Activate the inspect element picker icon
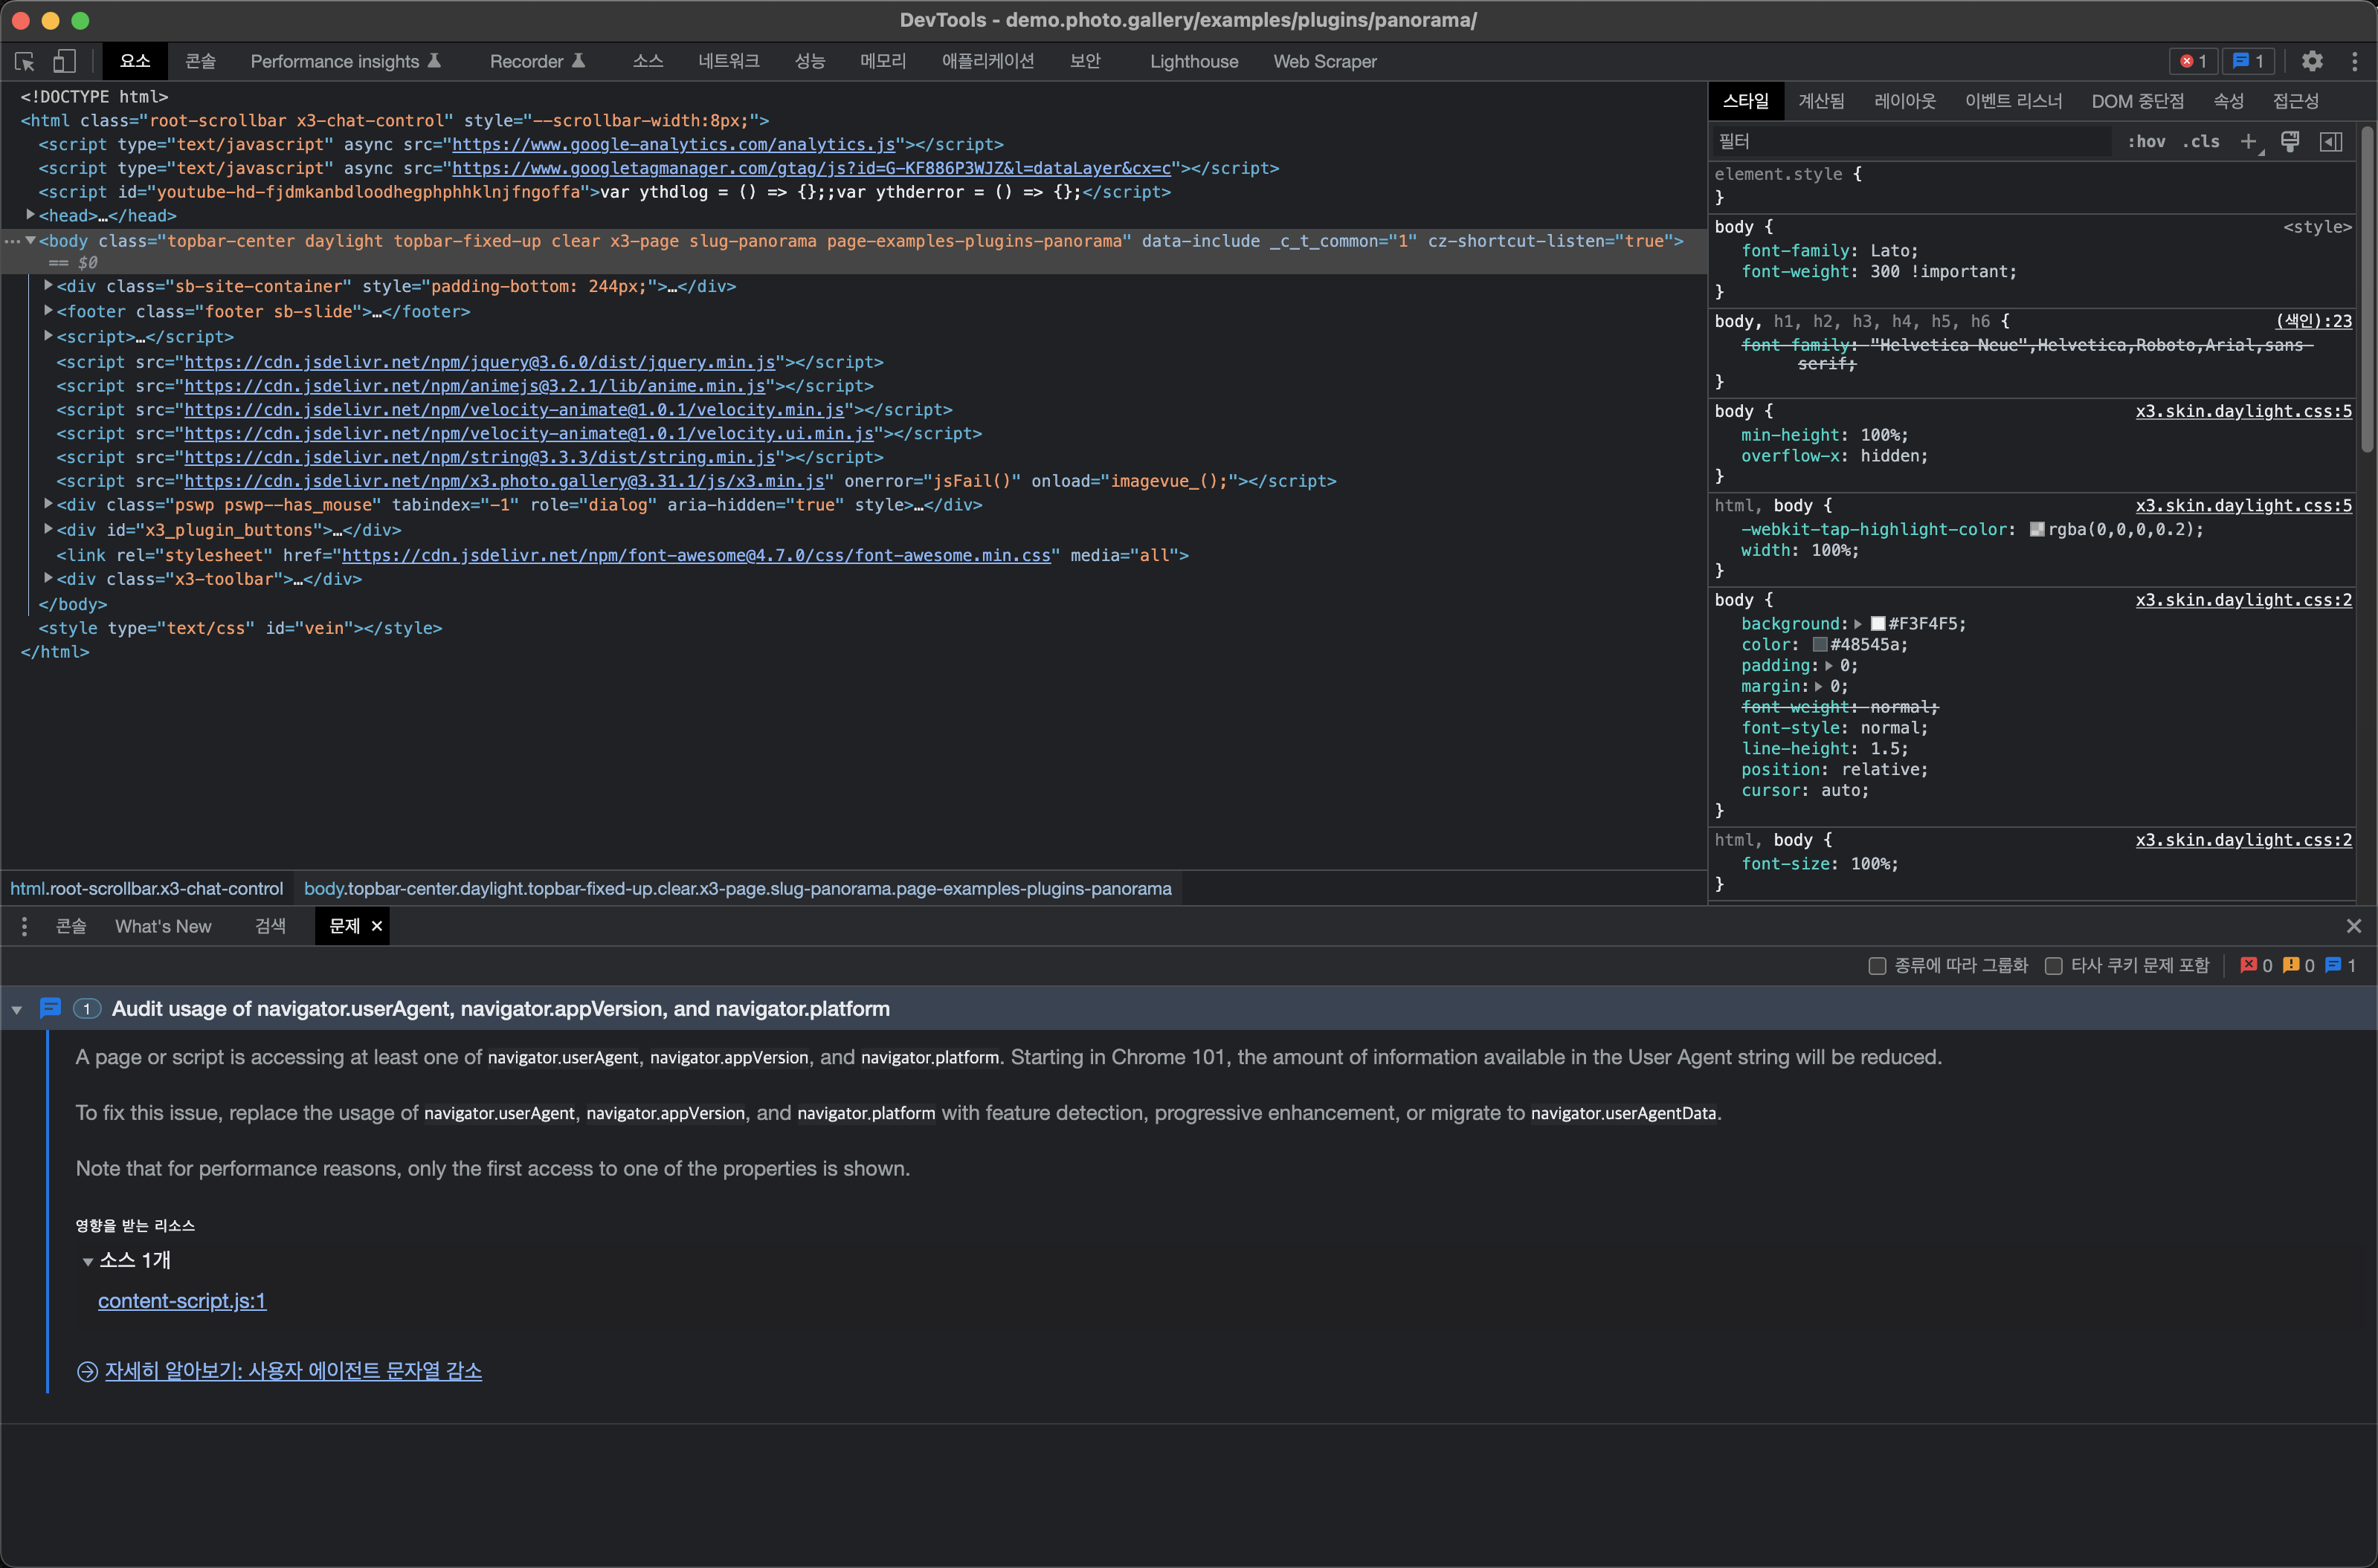This screenshot has height=1568, width=2378. tap(25, 61)
